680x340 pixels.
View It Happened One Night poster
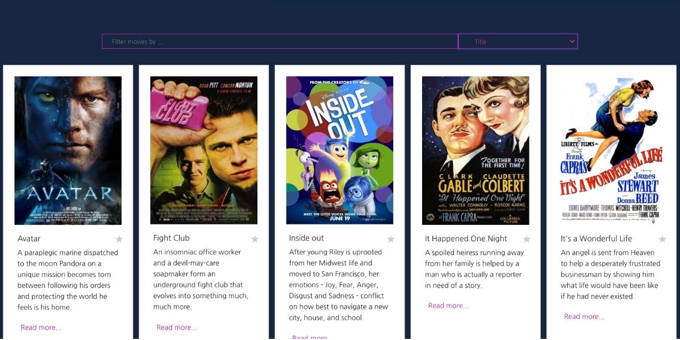[475, 151]
